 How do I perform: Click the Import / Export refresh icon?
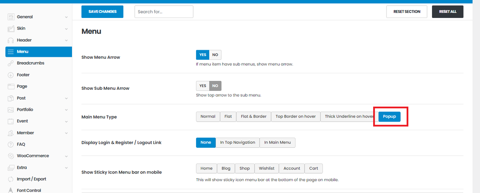[x=10, y=179]
